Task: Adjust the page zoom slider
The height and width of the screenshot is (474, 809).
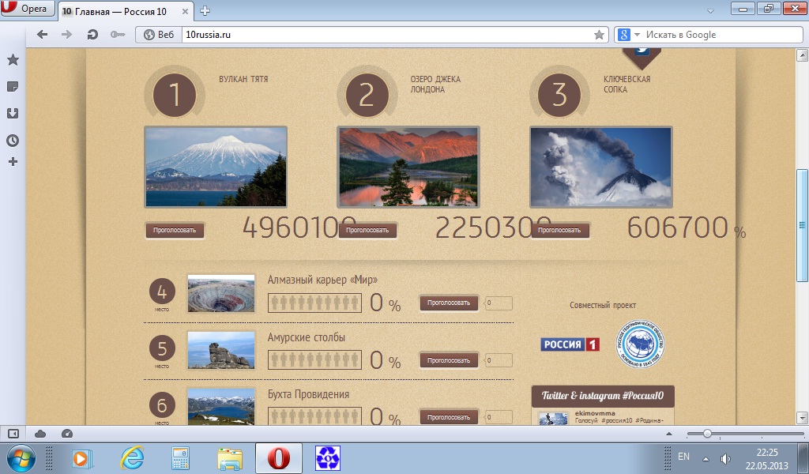Action: (x=707, y=434)
